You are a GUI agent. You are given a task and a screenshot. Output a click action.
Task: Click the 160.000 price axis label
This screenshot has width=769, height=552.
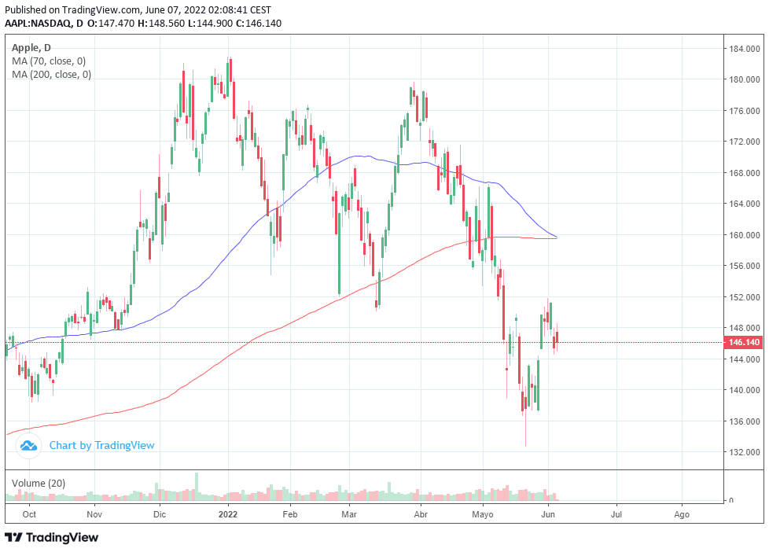[745, 235]
